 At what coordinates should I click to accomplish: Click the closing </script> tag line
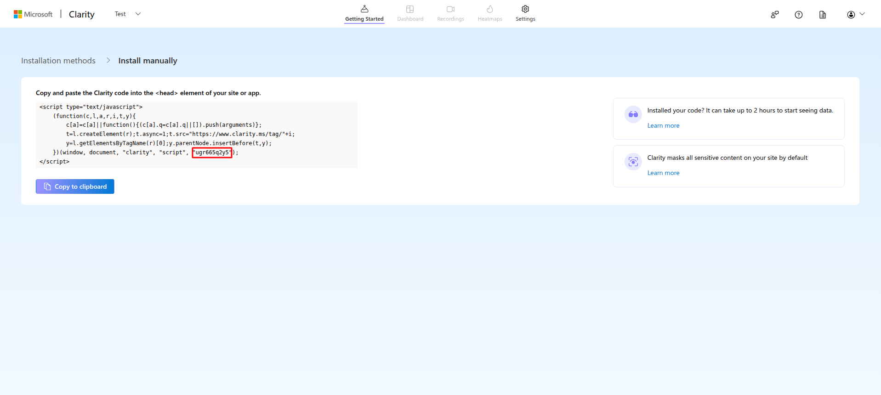[x=54, y=162]
